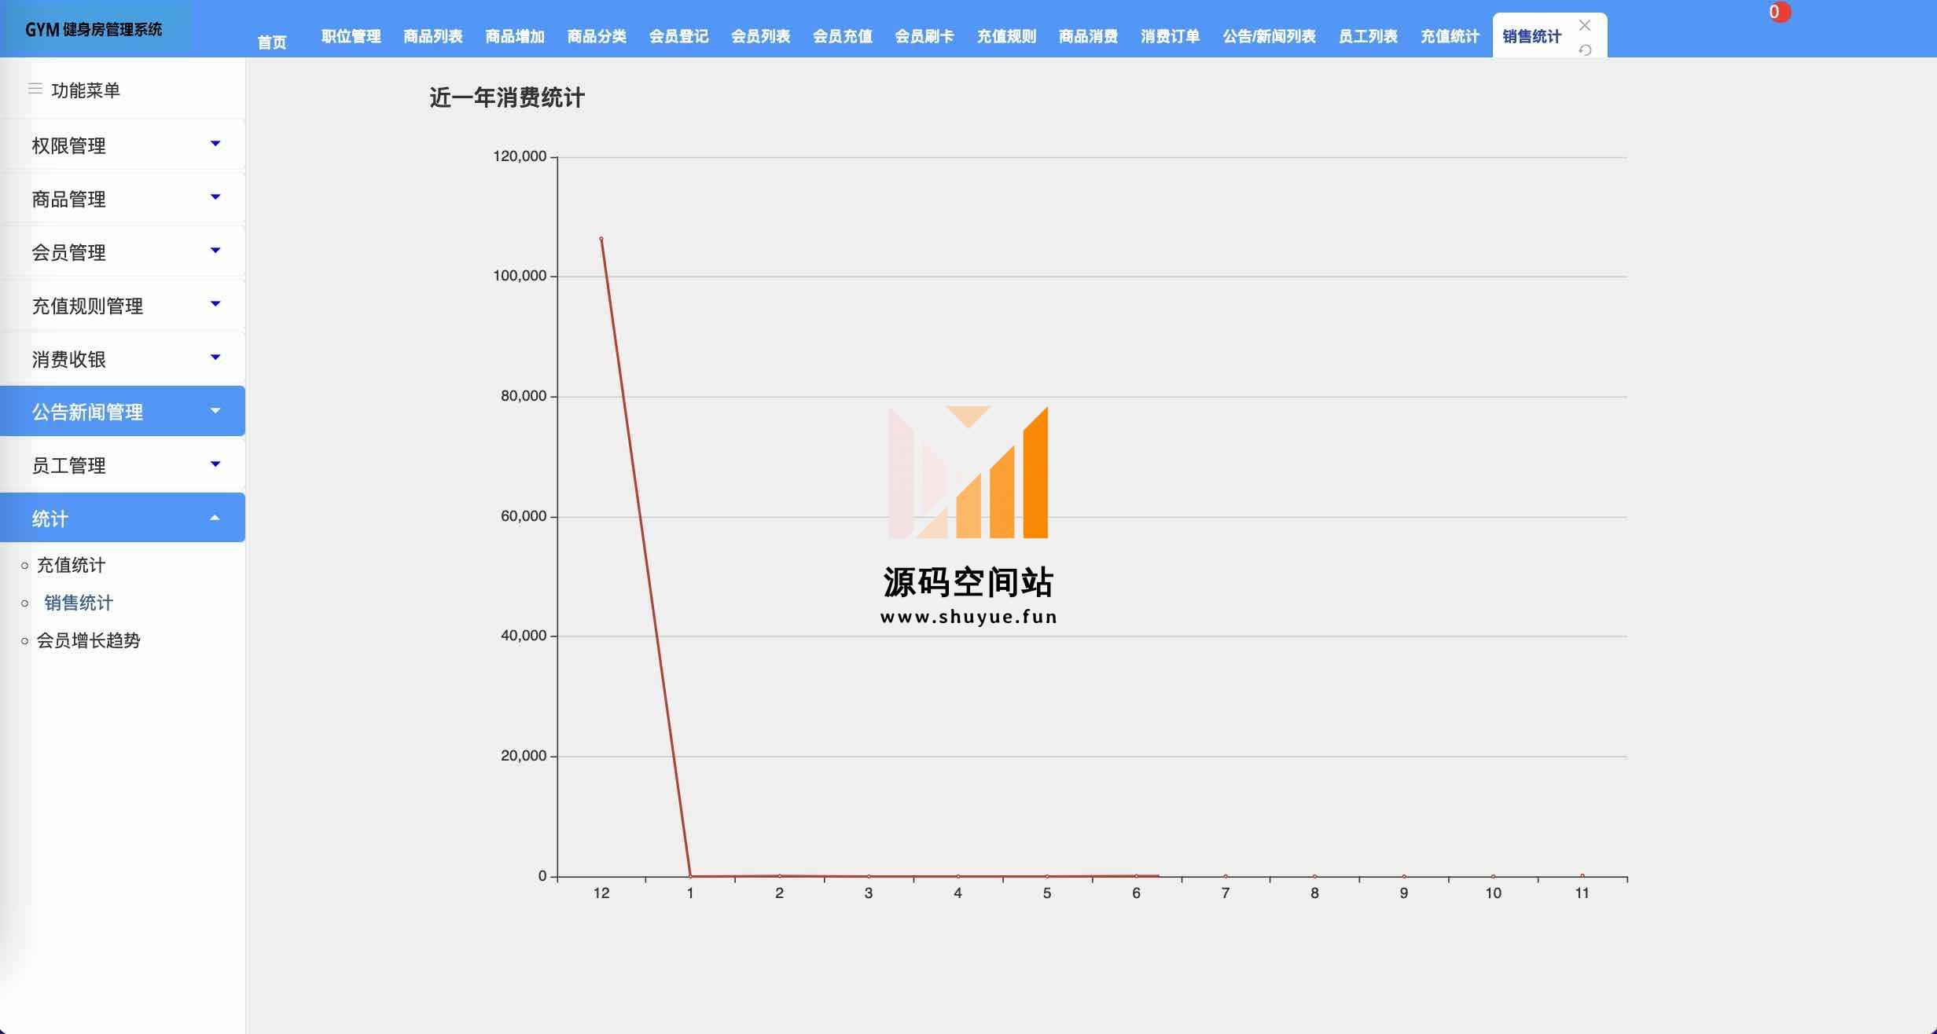Click the 120,000 y-axis label

pyautogui.click(x=520, y=156)
